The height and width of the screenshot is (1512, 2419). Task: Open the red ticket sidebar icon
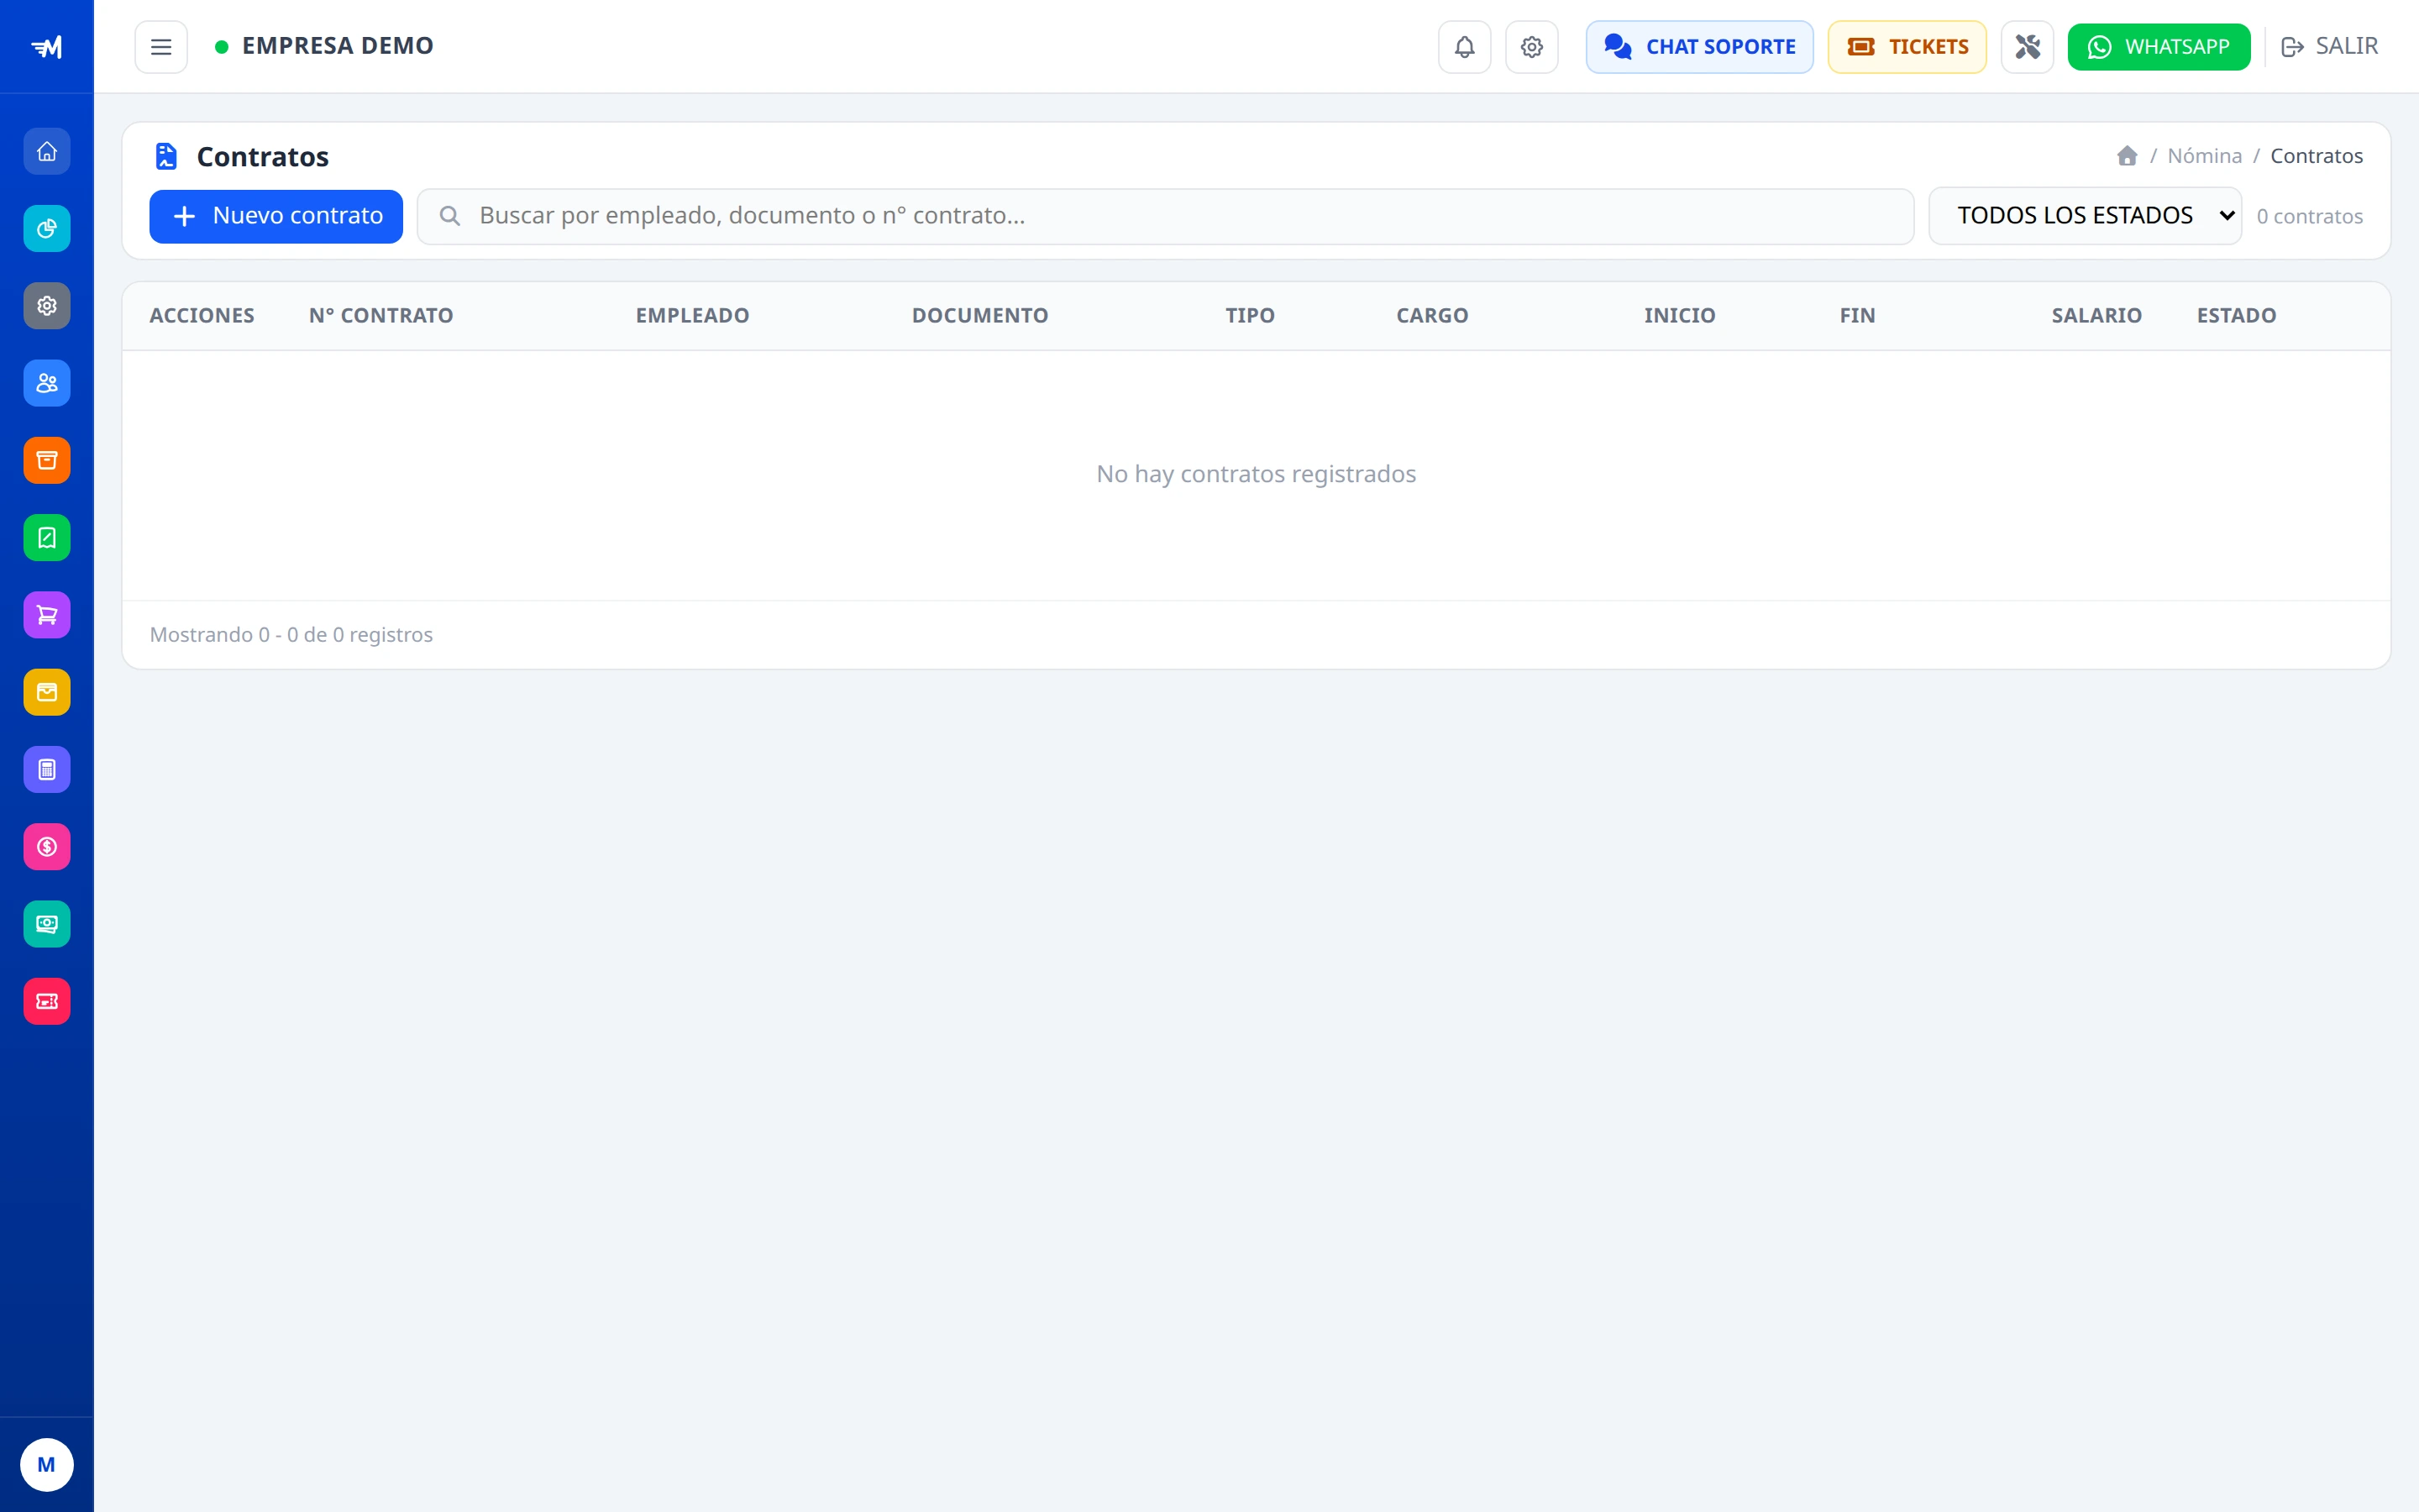[47, 1001]
